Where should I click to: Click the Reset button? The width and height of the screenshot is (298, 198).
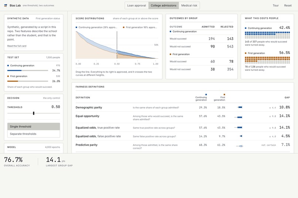coord(288,6)
